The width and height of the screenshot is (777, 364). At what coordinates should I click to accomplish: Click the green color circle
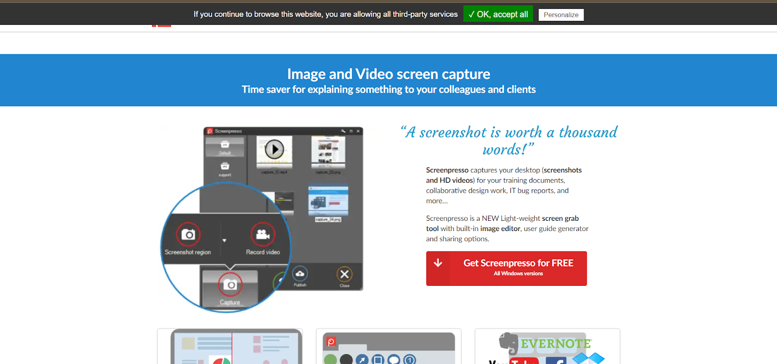click(330, 360)
